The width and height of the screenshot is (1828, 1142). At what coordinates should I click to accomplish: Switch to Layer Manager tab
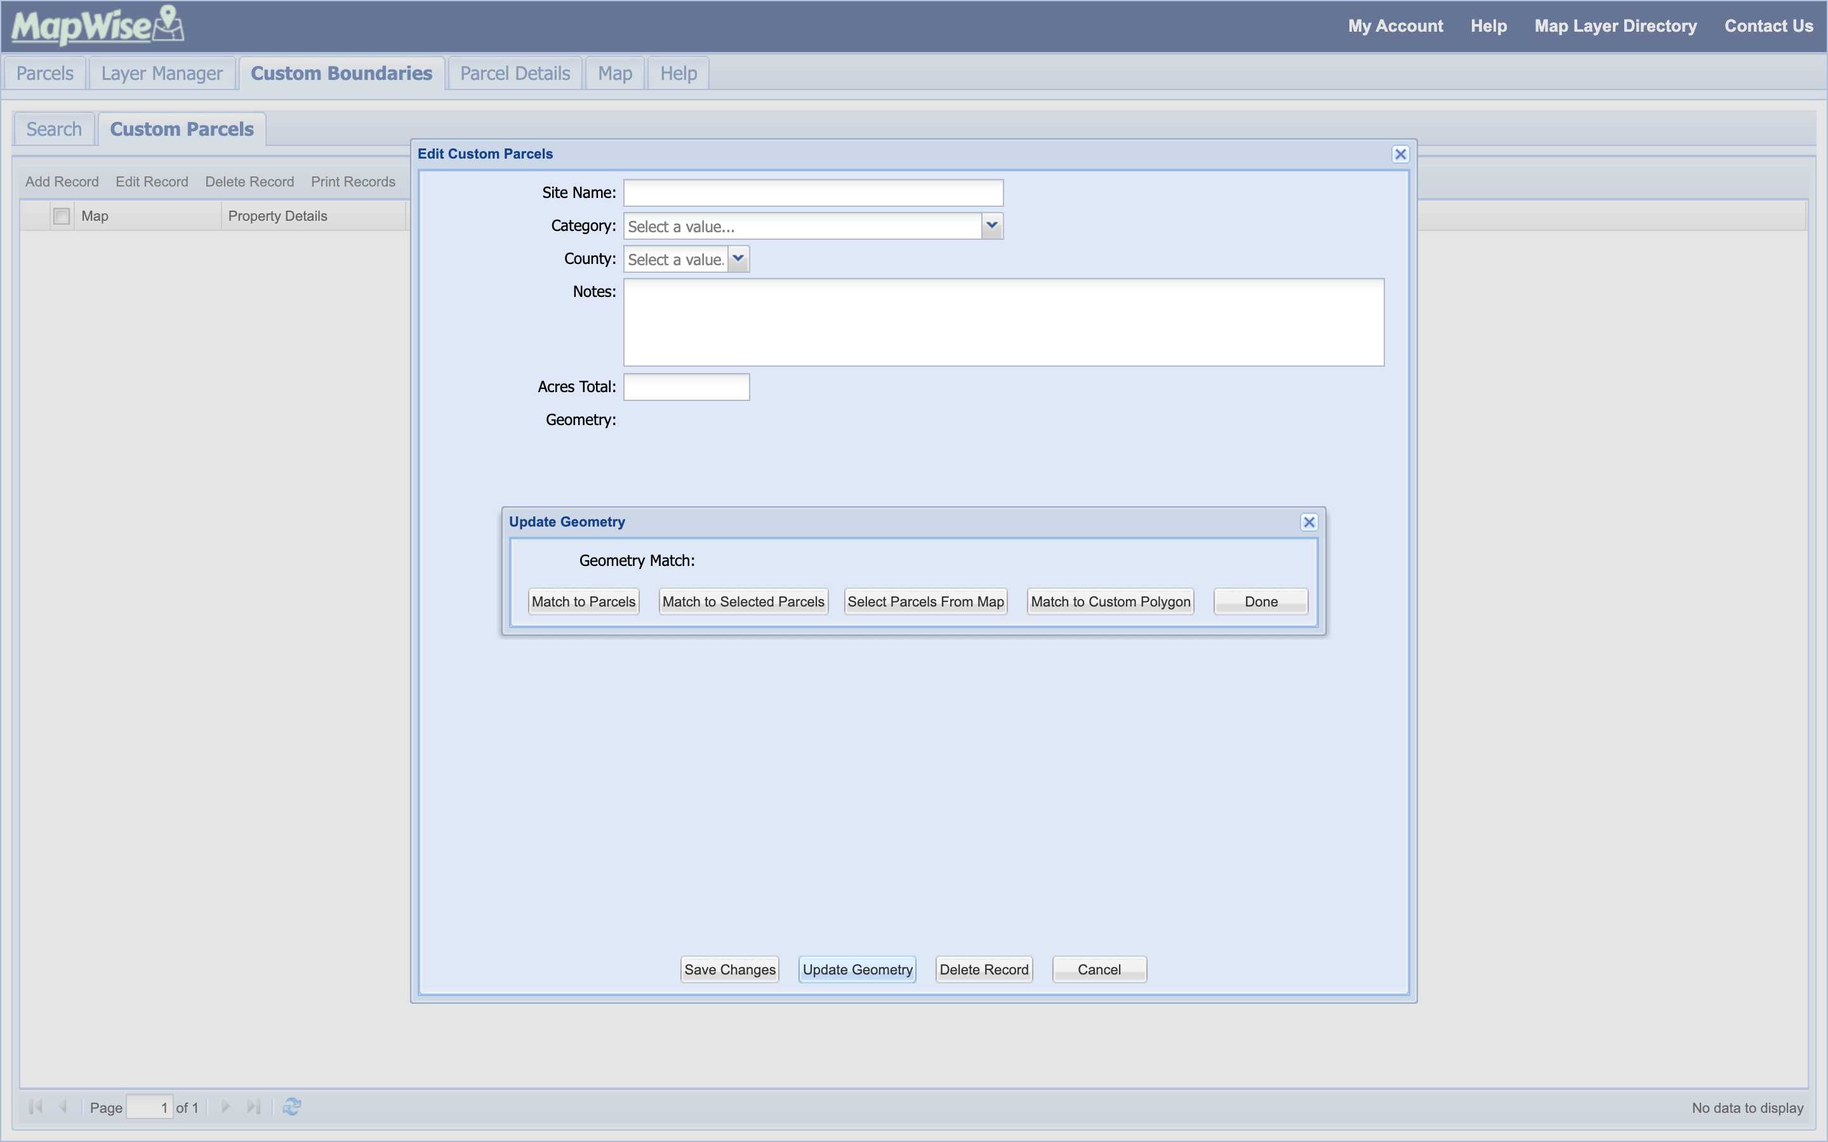(x=162, y=73)
